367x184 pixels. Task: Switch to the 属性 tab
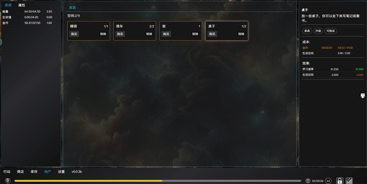[x=22, y=5]
